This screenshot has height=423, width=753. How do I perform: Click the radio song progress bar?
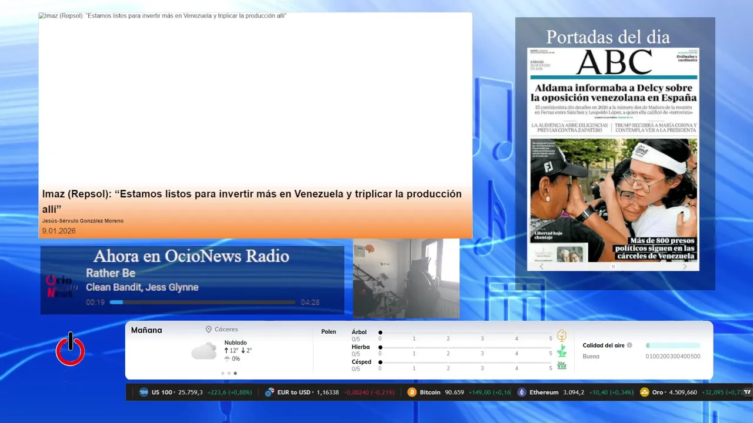pos(202,303)
